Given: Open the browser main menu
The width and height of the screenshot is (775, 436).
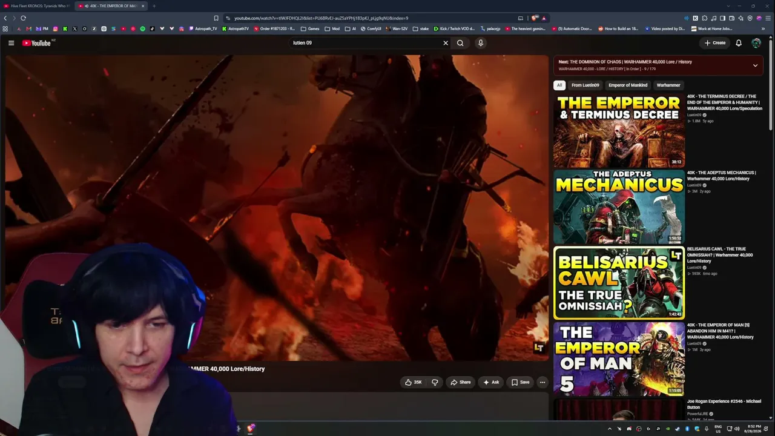Looking at the screenshot, I should coord(768,18).
